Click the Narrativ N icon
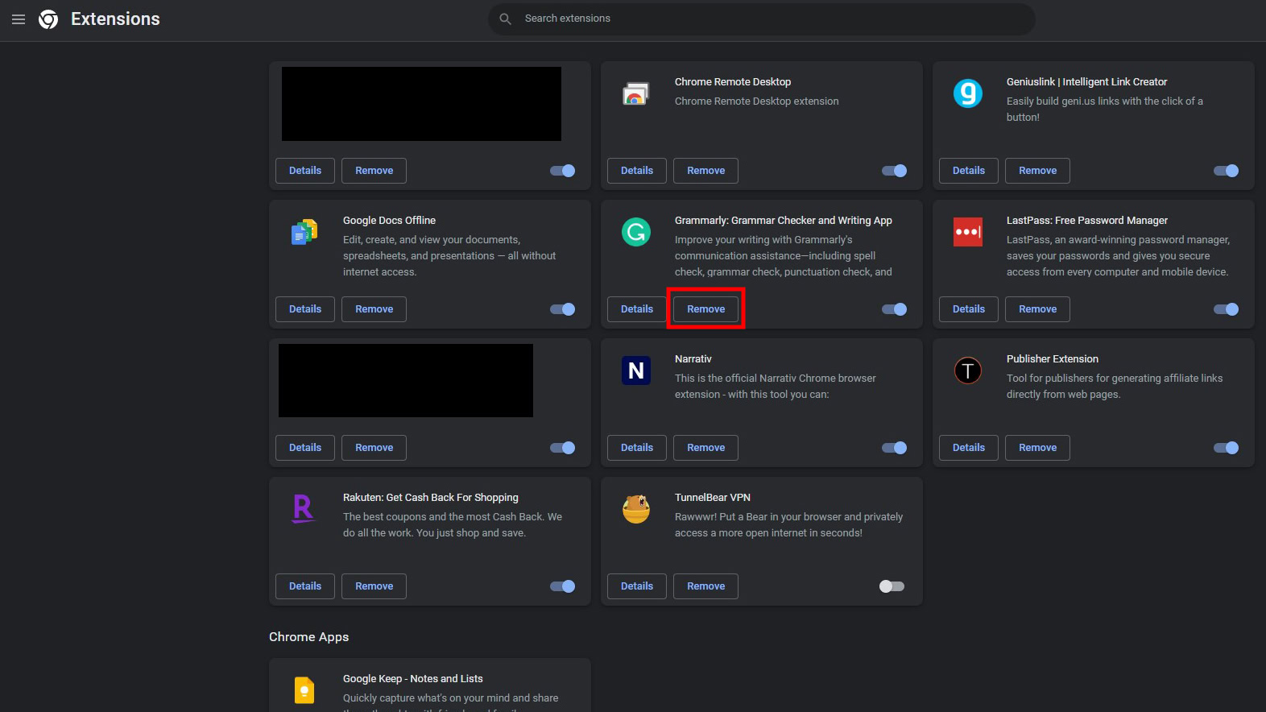The width and height of the screenshot is (1266, 712). click(636, 370)
